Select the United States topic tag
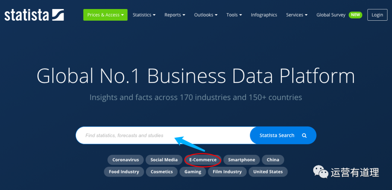The width and height of the screenshot is (392, 190). pos(268,172)
